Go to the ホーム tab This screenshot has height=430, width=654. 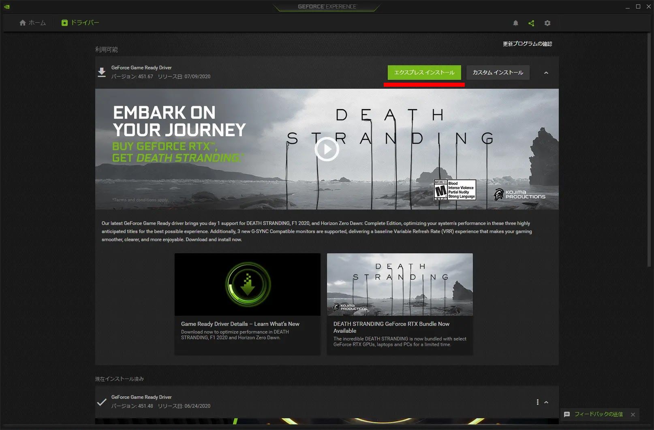[32, 23]
